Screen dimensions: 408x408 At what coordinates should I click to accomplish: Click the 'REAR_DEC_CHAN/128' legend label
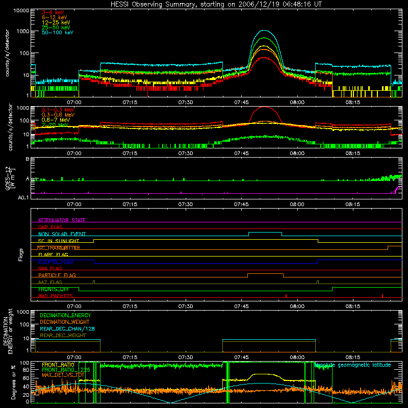pyautogui.click(x=67, y=328)
